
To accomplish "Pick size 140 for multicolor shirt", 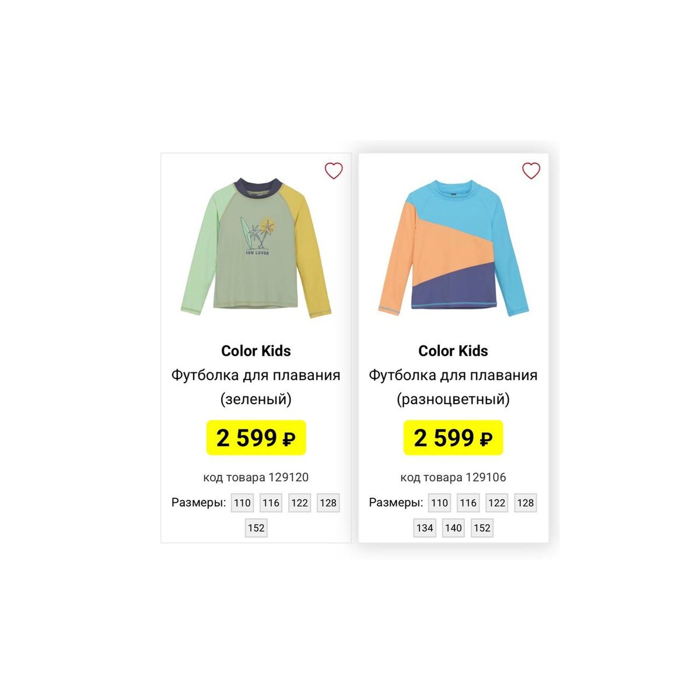I will [x=453, y=528].
